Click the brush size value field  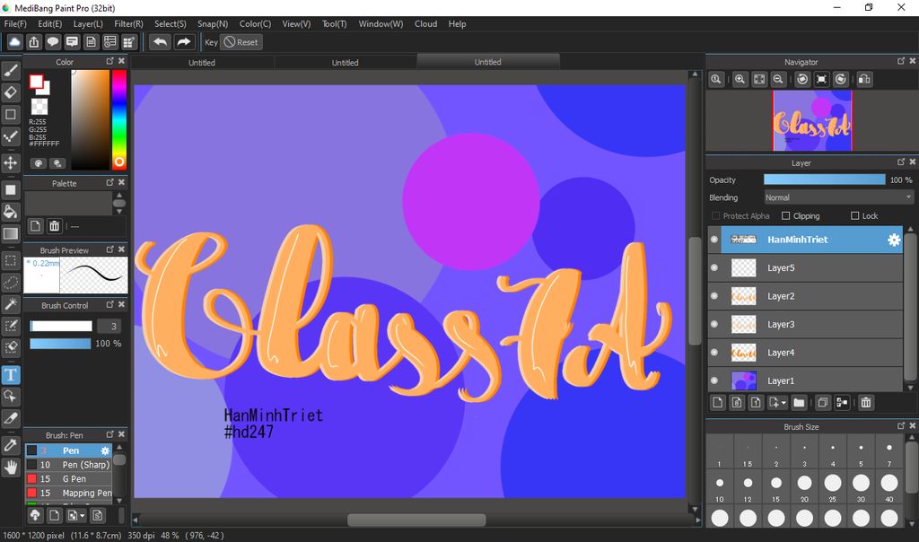click(109, 326)
